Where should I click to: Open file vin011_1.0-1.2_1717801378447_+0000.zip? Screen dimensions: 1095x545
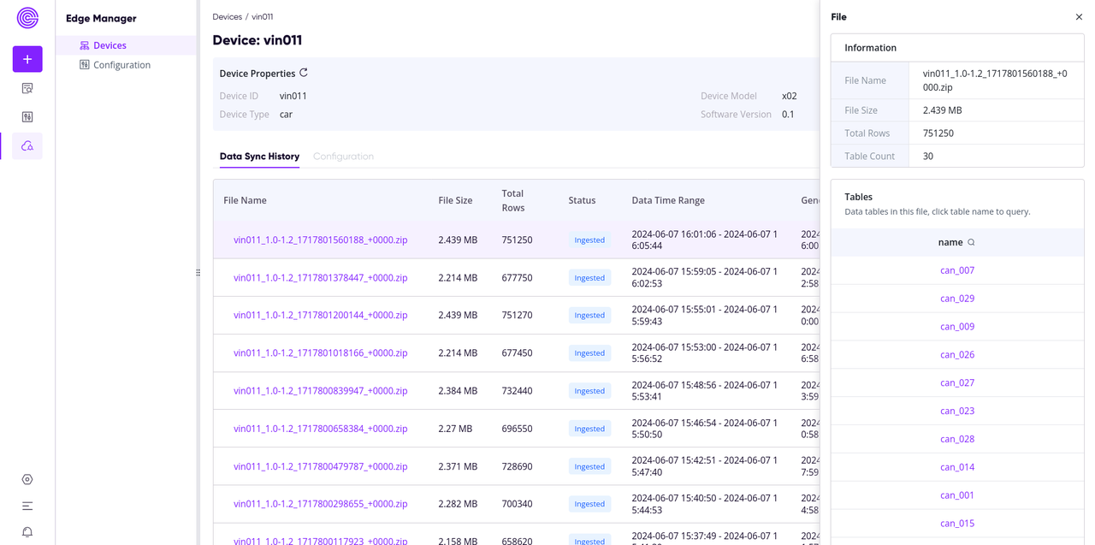coord(320,278)
